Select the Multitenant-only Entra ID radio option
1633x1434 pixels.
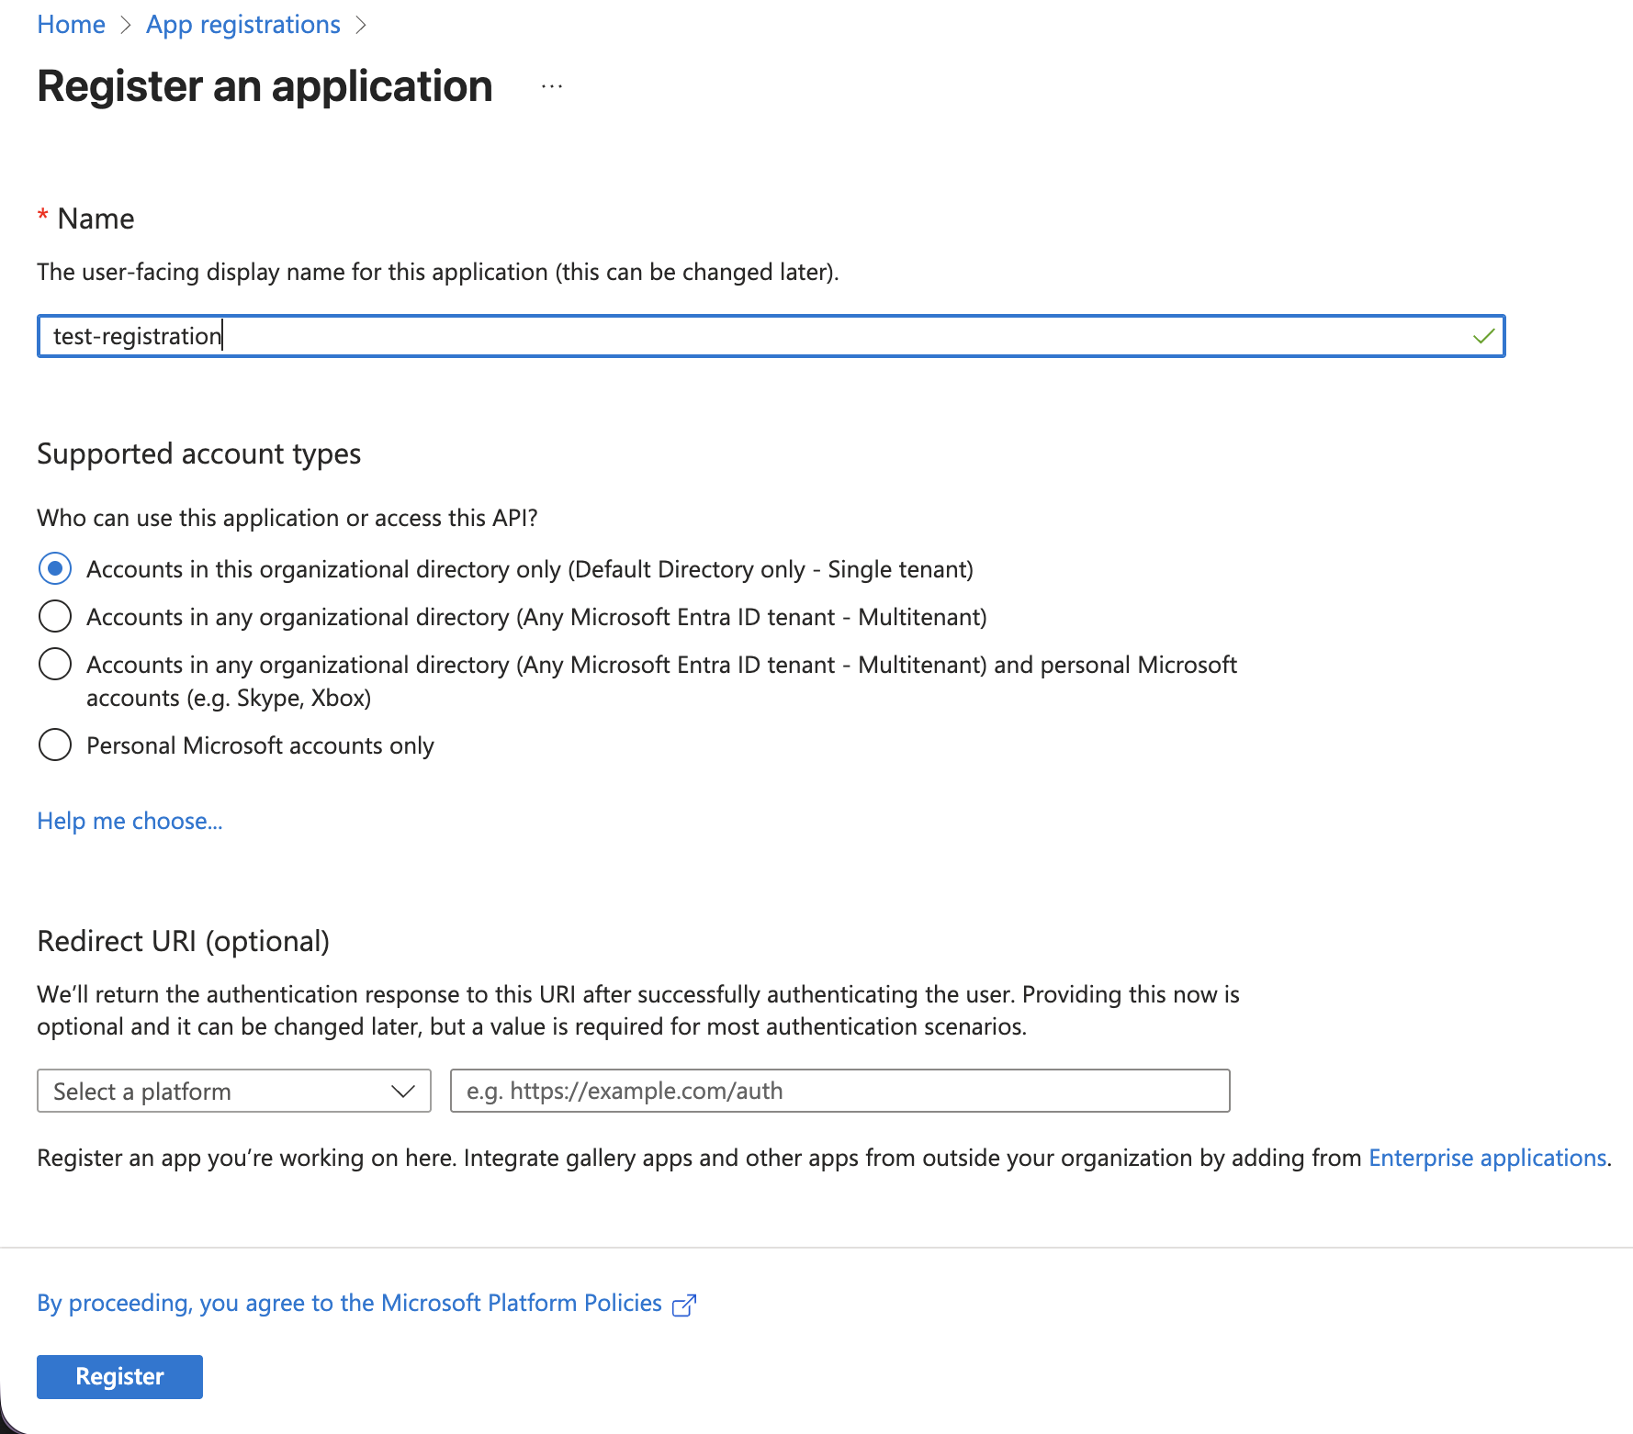click(55, 617)
